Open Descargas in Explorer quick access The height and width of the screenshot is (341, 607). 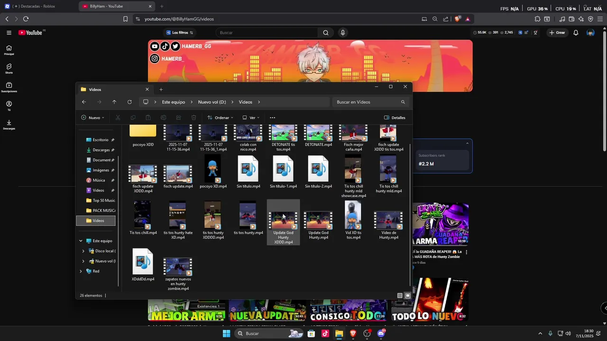(101, 150)
